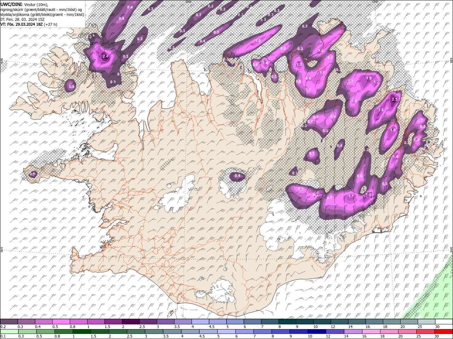453x339 pixels.
Task: Pick the pale pink rain swatch between 16 and 18
Action: [371, 332]
